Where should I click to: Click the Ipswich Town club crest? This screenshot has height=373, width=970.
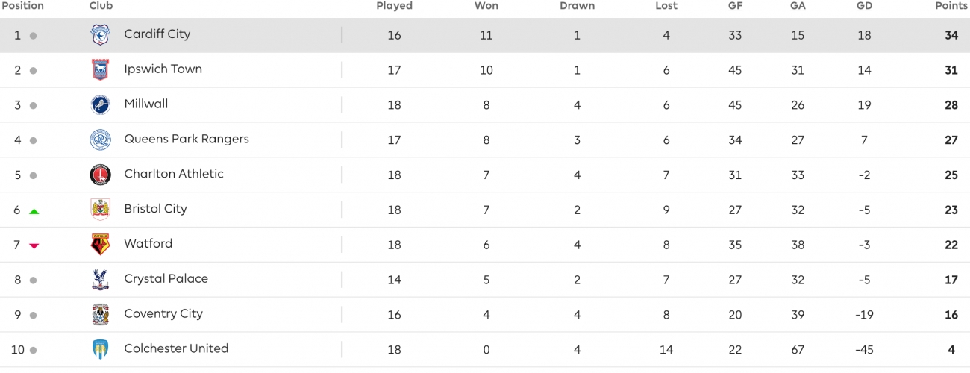(x=100, y=70)
